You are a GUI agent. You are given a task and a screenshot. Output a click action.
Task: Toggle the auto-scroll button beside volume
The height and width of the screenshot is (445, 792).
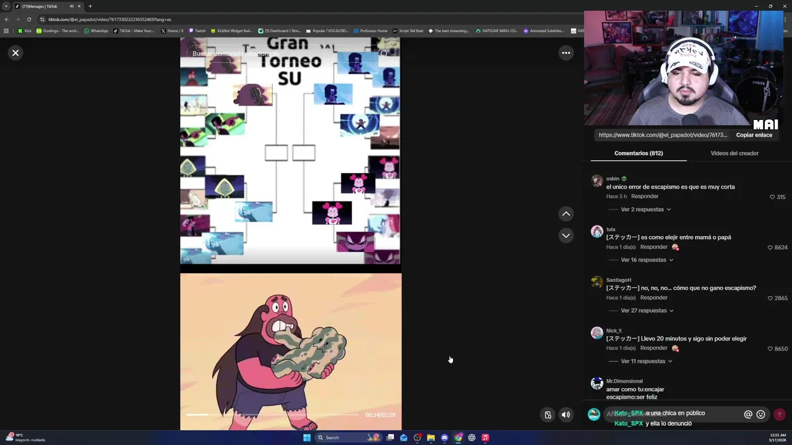click(548, 415)
